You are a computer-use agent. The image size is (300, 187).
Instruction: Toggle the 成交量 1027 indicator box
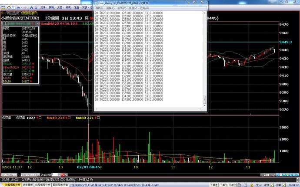pyautogui.click(x=40, y=118)
